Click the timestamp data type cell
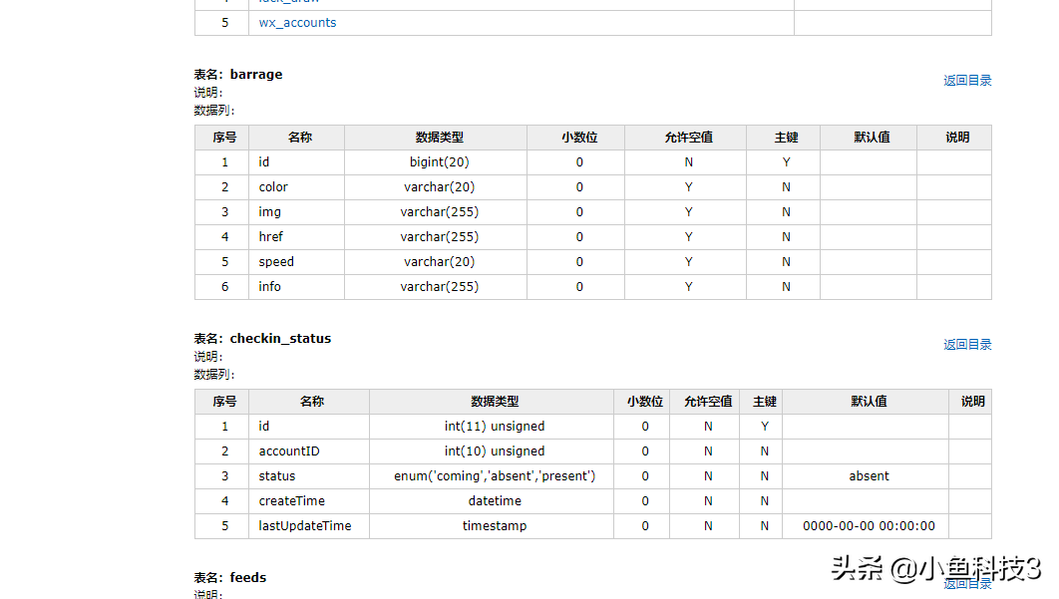The image size is (1059, 599). pos(492,526)
